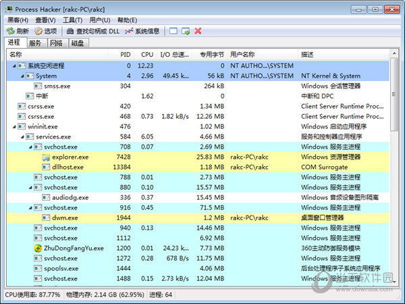Sort by the PID column header
This screenshot has height=304, width=405.
point(121,55)
